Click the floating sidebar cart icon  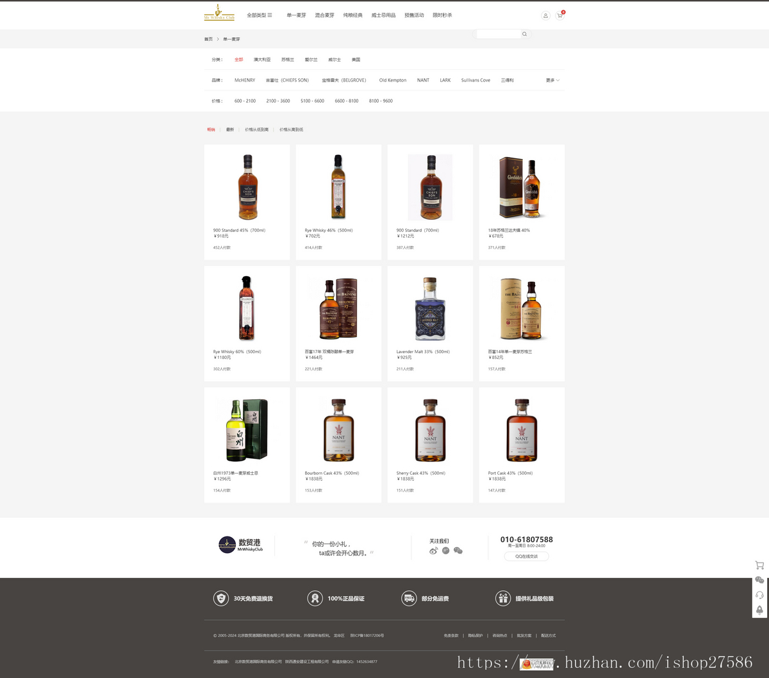click(x=759, y=565)
